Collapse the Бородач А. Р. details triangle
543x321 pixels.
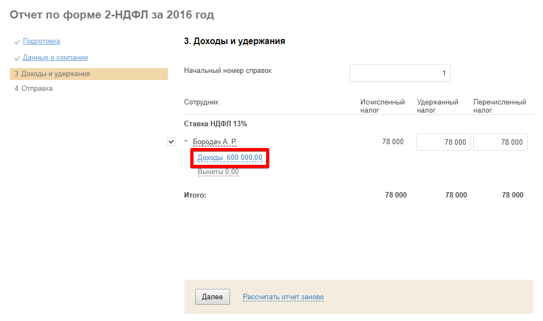186,141
